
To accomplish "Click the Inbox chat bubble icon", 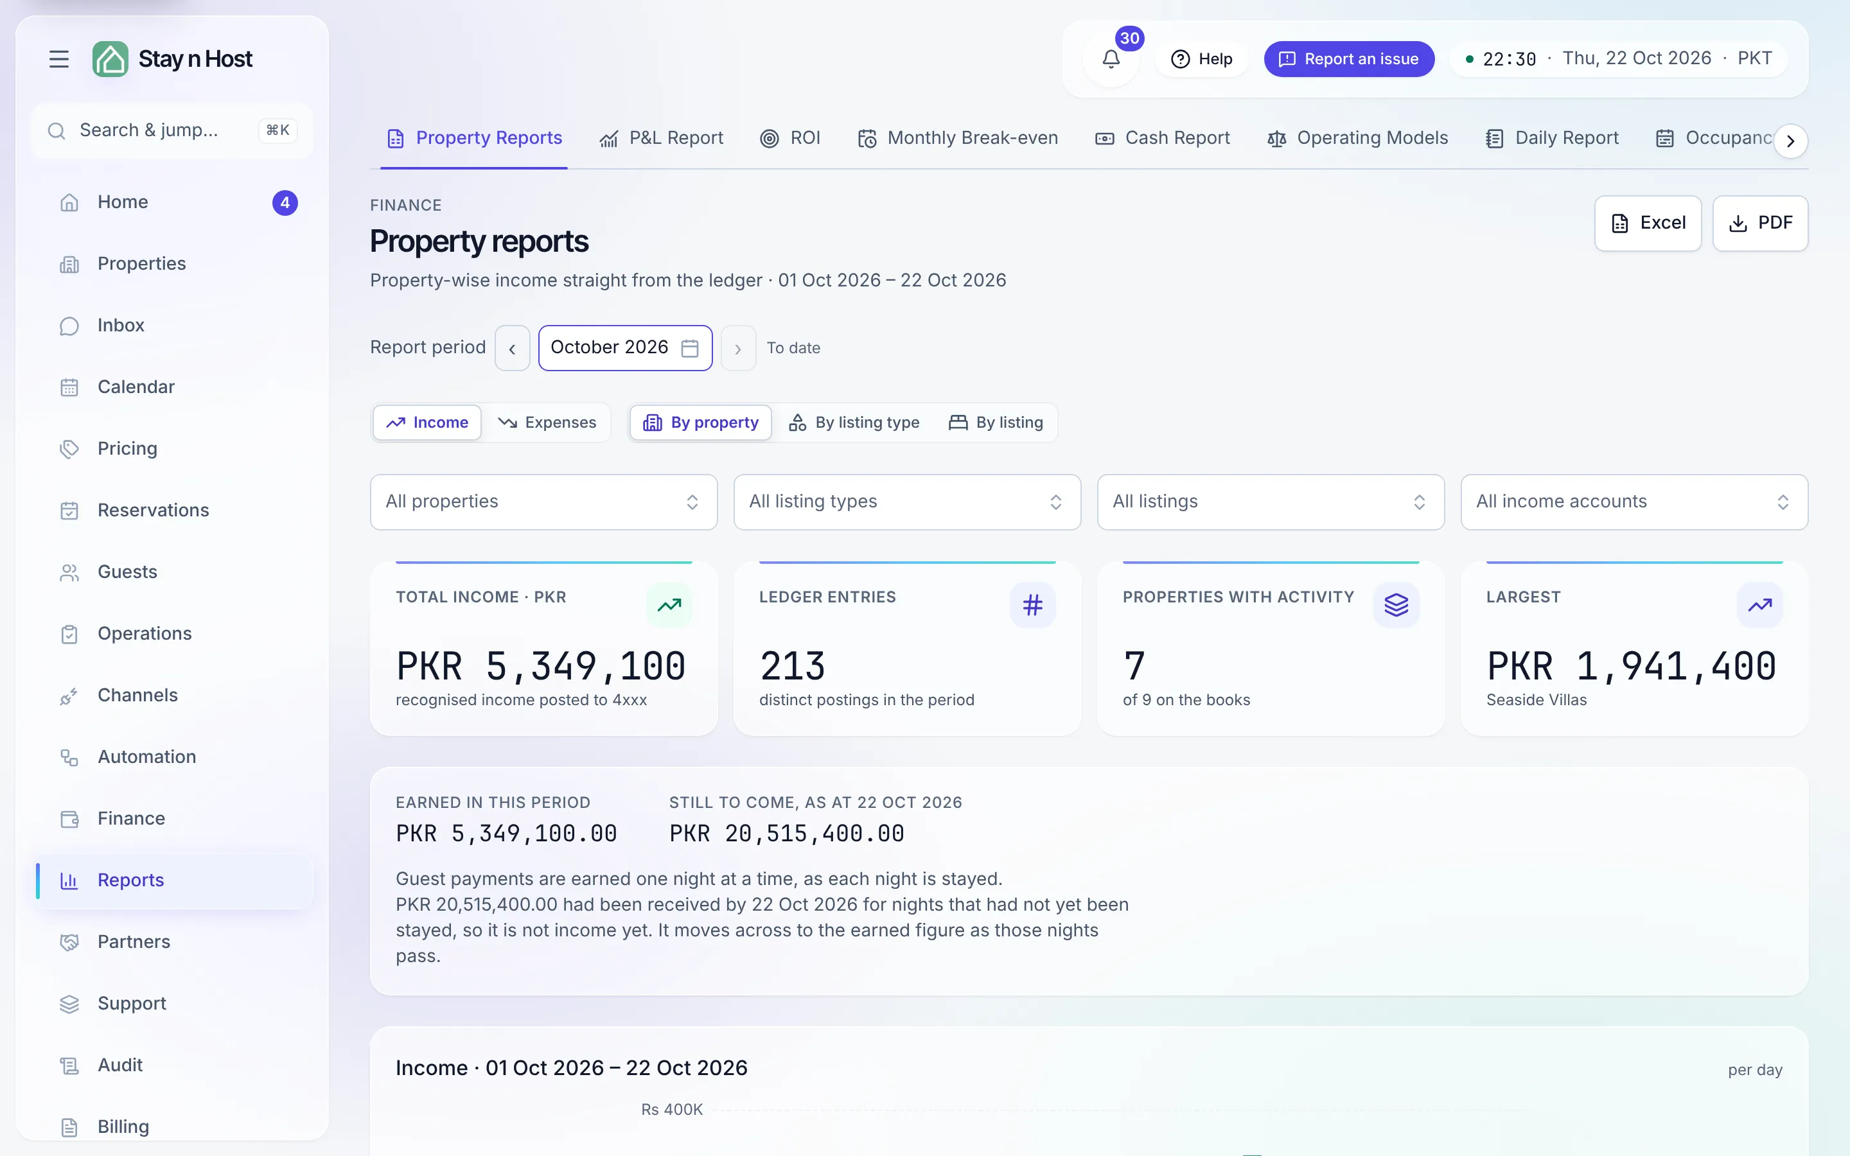I will click(x=69, y=326).
